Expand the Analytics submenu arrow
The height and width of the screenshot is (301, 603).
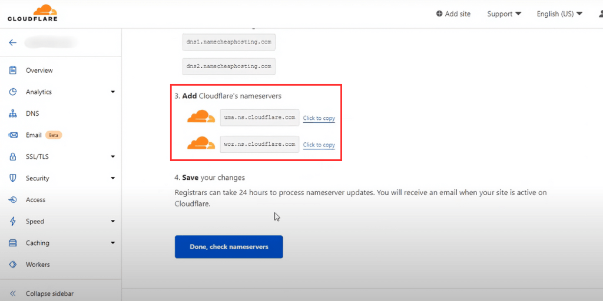pos(112,92)
